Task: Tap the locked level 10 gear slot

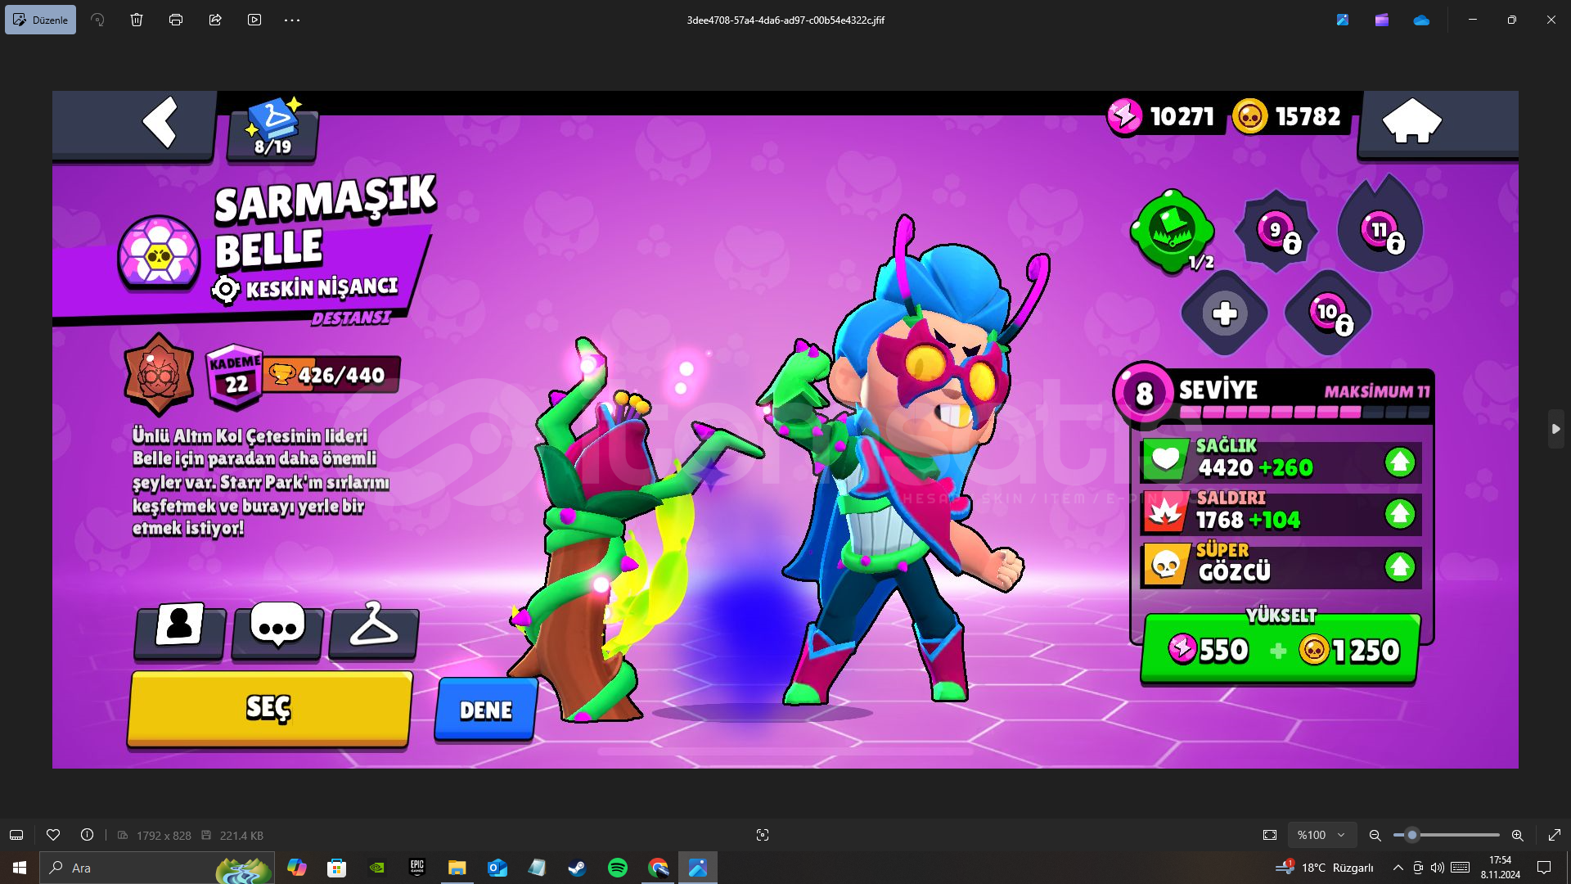Action: pos(1328,313)
